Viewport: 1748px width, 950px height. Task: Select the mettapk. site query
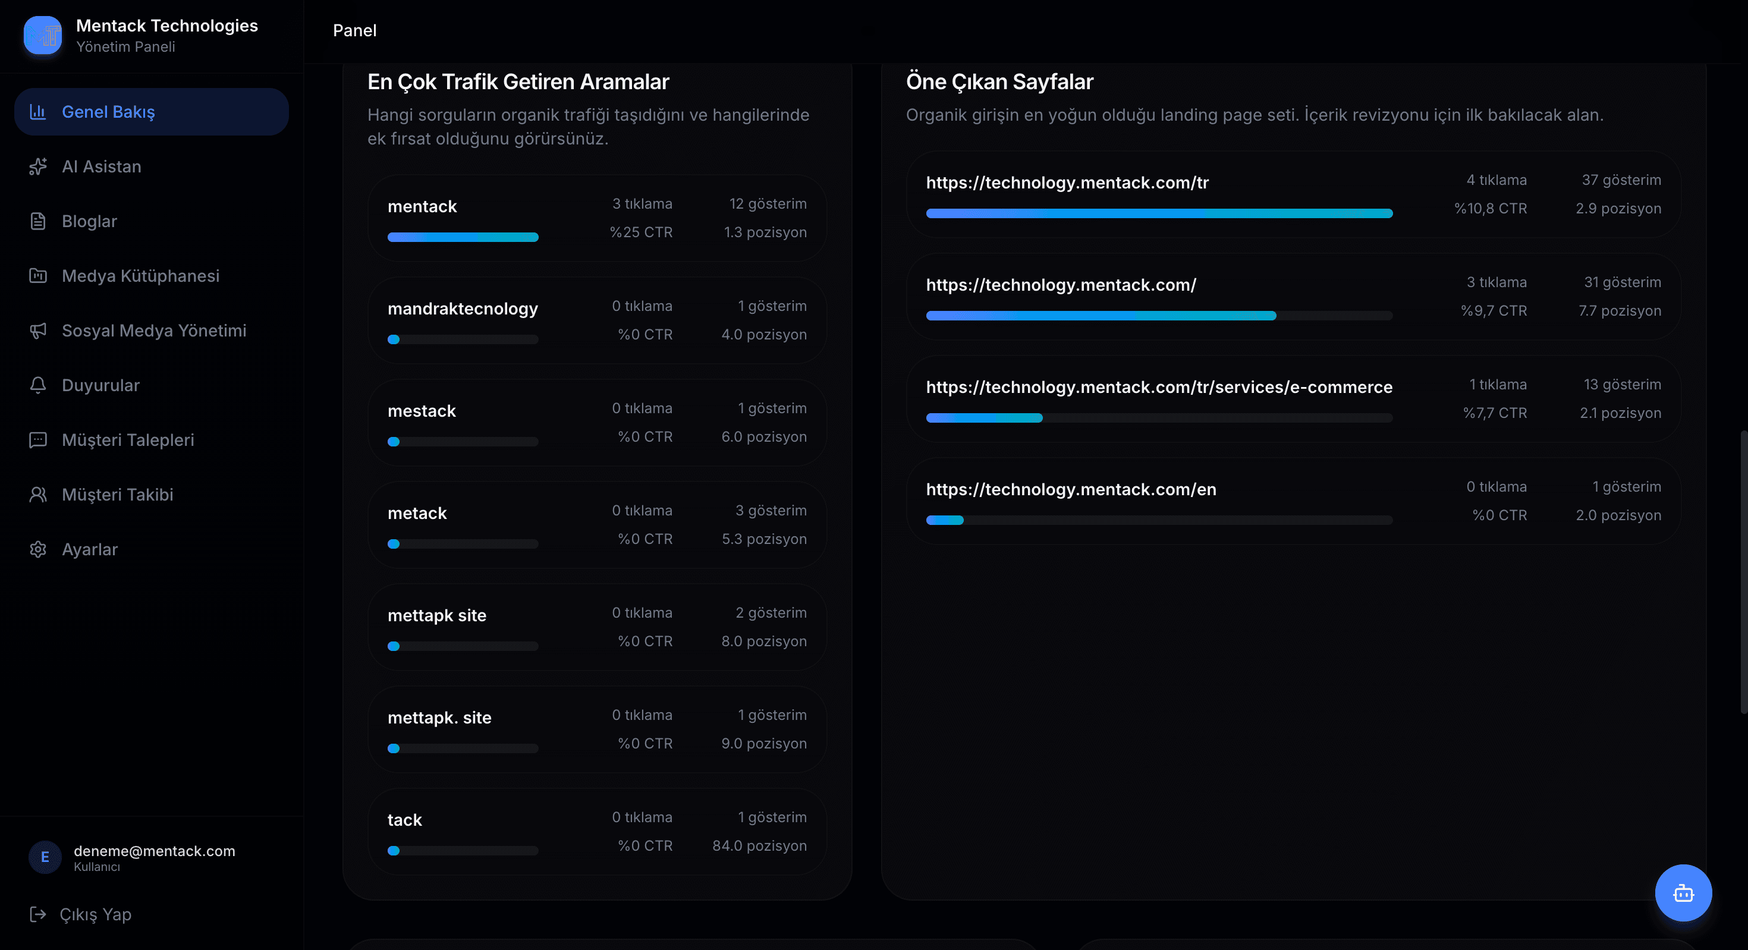click(597, 729)
